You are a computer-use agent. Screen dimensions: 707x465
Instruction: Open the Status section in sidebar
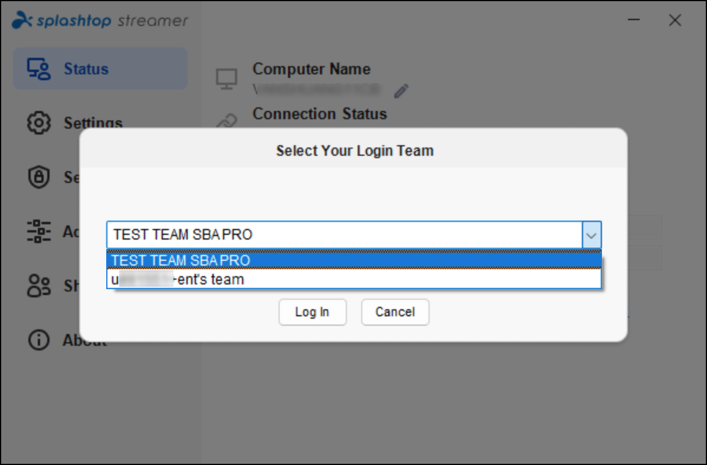tap(100, 68)
